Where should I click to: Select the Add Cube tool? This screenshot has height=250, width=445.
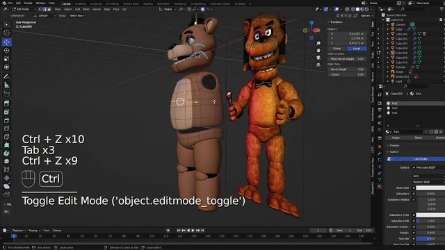6,94
